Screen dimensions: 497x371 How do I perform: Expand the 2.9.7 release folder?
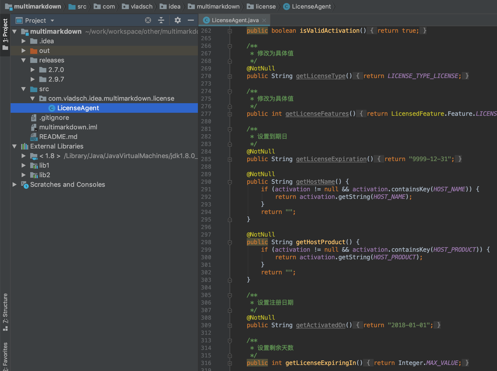tap(33, 79)
